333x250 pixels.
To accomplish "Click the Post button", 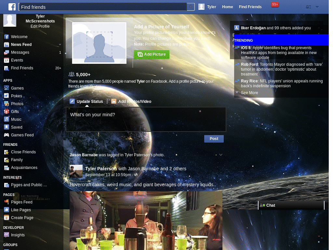I will point(214,139).
